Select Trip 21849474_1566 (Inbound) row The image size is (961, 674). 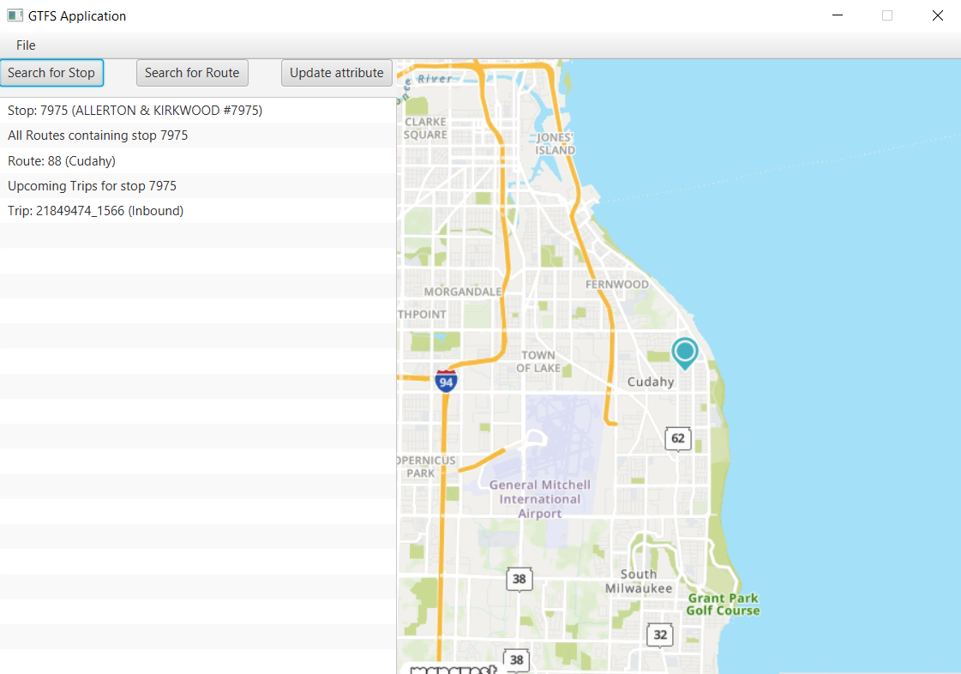pos(95,210)
